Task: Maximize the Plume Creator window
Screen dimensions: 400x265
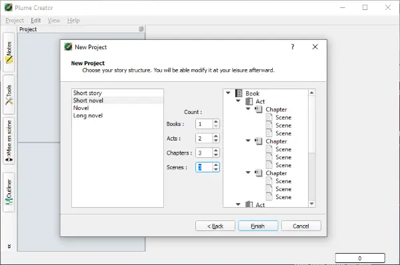Action: pyautogui.click(x=365, y=7)
